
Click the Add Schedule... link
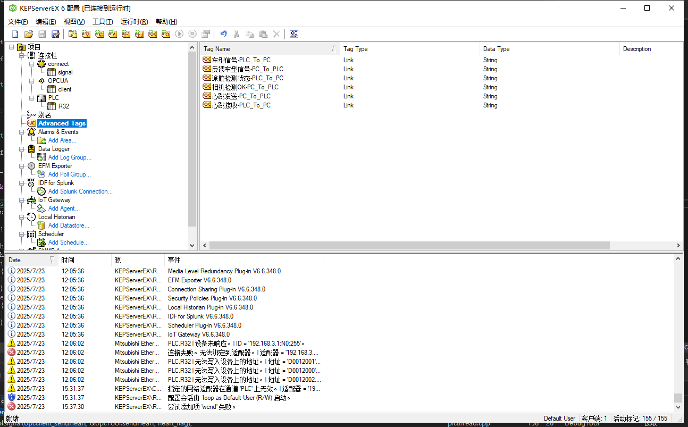[x=69, y=242]
